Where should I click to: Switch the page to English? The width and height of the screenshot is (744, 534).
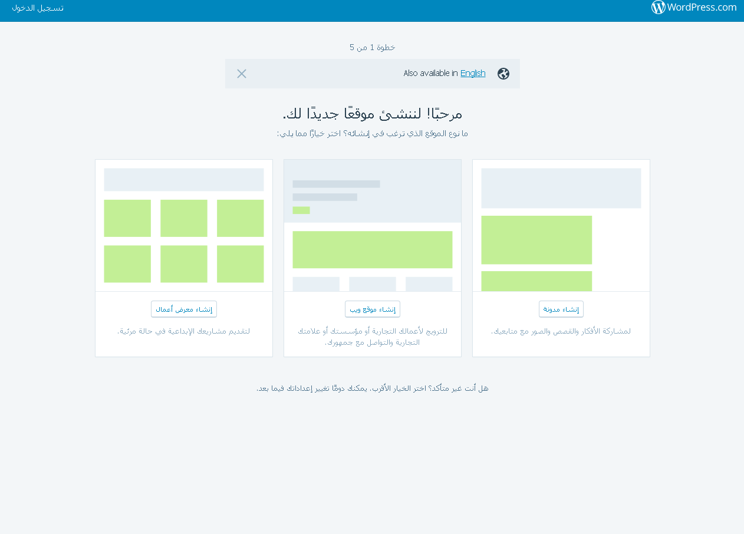[x=473, y=73]
